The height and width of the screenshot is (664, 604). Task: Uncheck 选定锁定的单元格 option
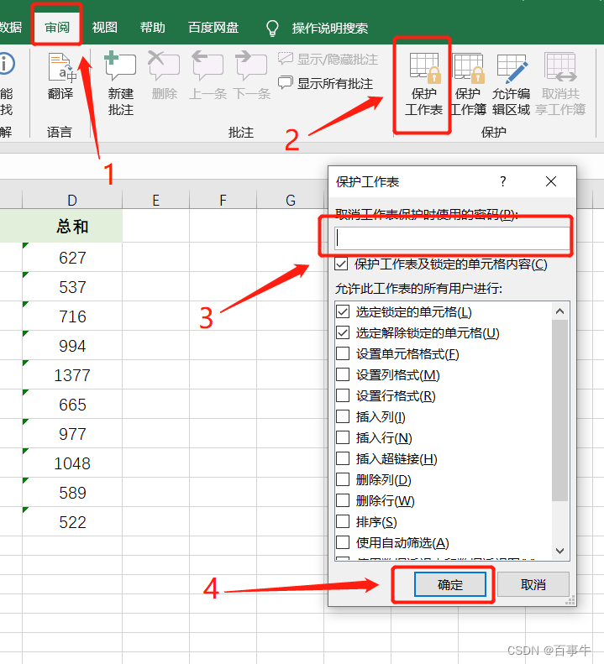(343, 311)
